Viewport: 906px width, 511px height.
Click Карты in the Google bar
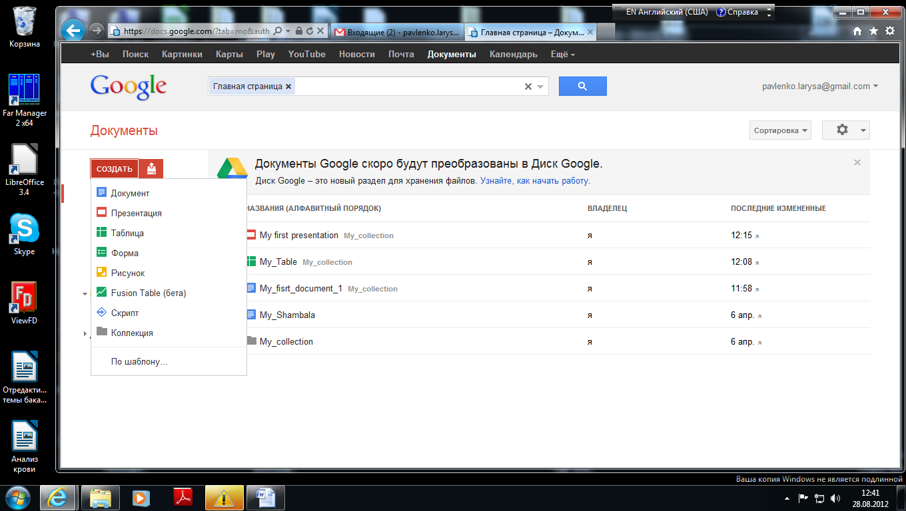(229, 55)
